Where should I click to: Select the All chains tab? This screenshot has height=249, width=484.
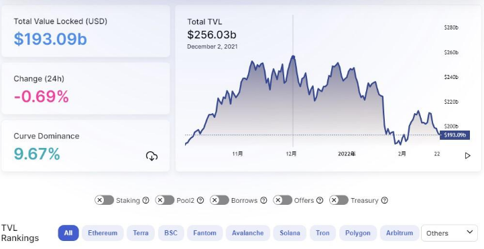tap(68, 233)
